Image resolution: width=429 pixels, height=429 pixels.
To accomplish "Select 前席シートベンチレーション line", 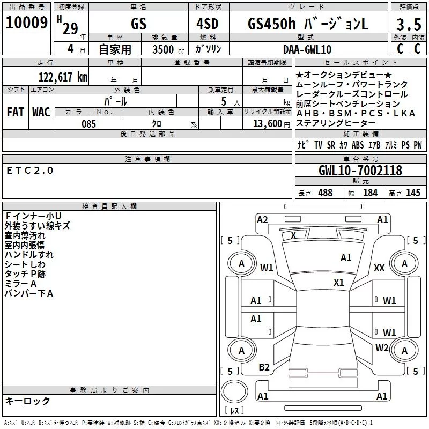I will tap(347, 103).
